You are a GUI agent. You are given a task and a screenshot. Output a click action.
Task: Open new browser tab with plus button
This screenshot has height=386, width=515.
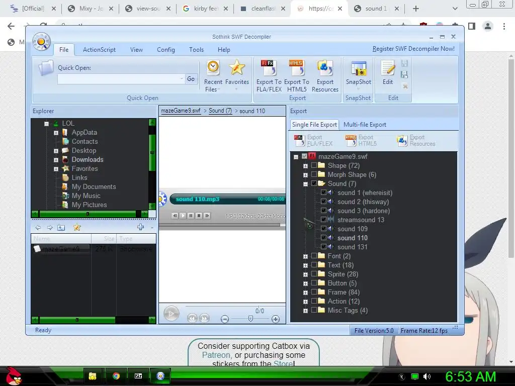tap(416, 9)
